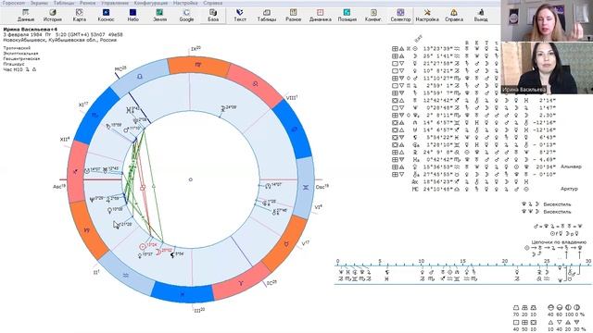Viewport: 593px width, 333px height.
Task: Toggle the Селектор toolbar button
Action: 400,16
